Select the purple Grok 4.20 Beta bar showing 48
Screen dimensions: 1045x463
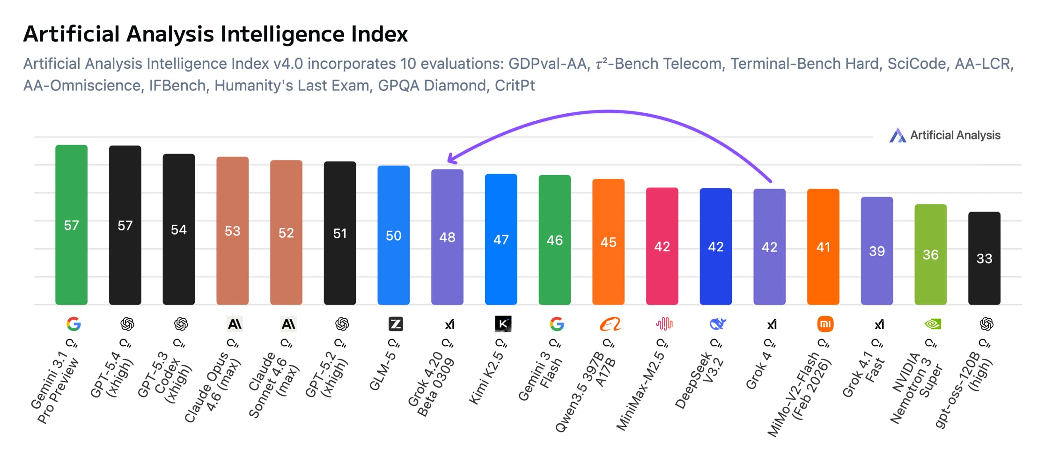[x=447, y=237]
